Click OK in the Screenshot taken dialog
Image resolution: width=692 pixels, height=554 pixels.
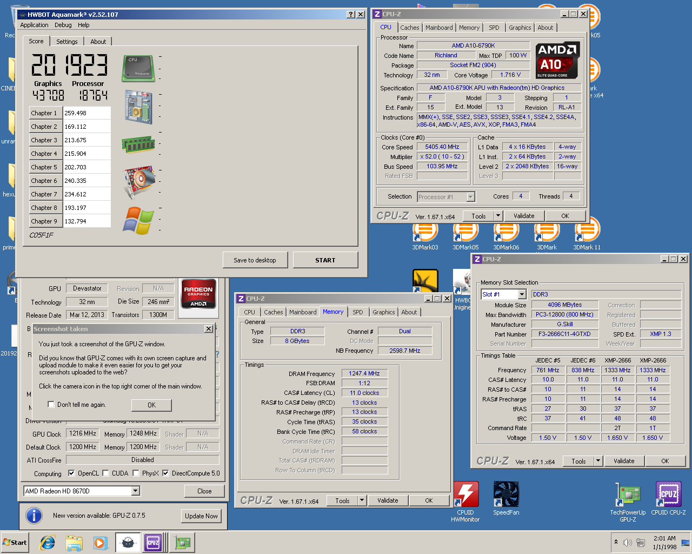coord(152,405)
